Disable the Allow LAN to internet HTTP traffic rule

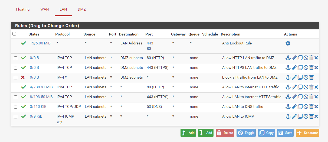pos(306,87)
